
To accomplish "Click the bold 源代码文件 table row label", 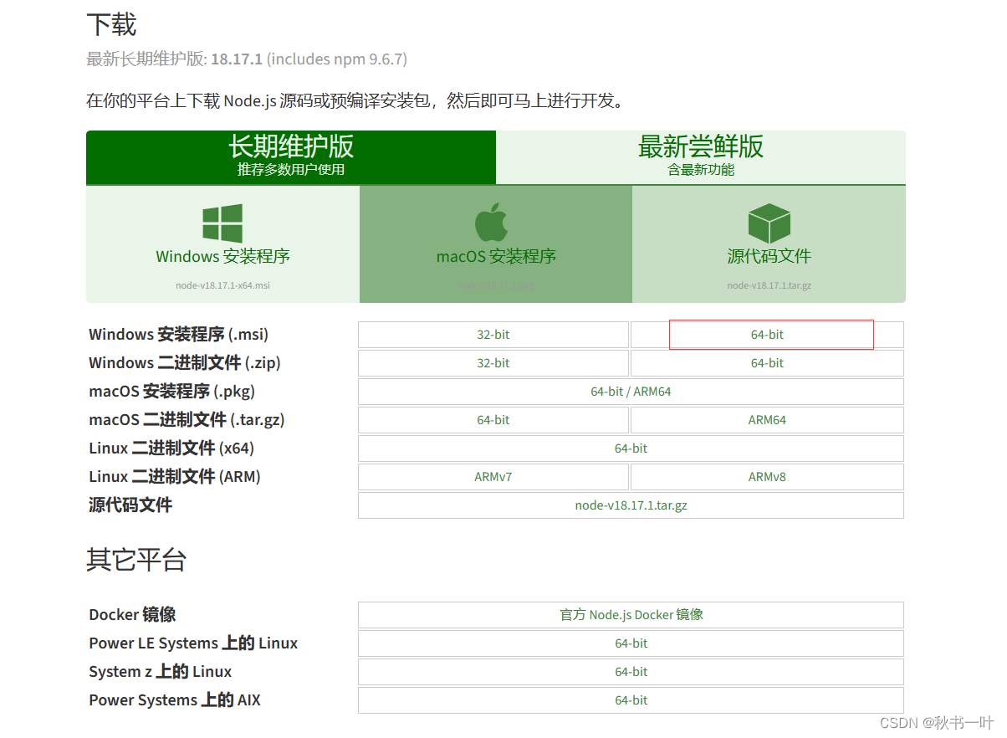I will pyautogui.click(x=130, y=505).
